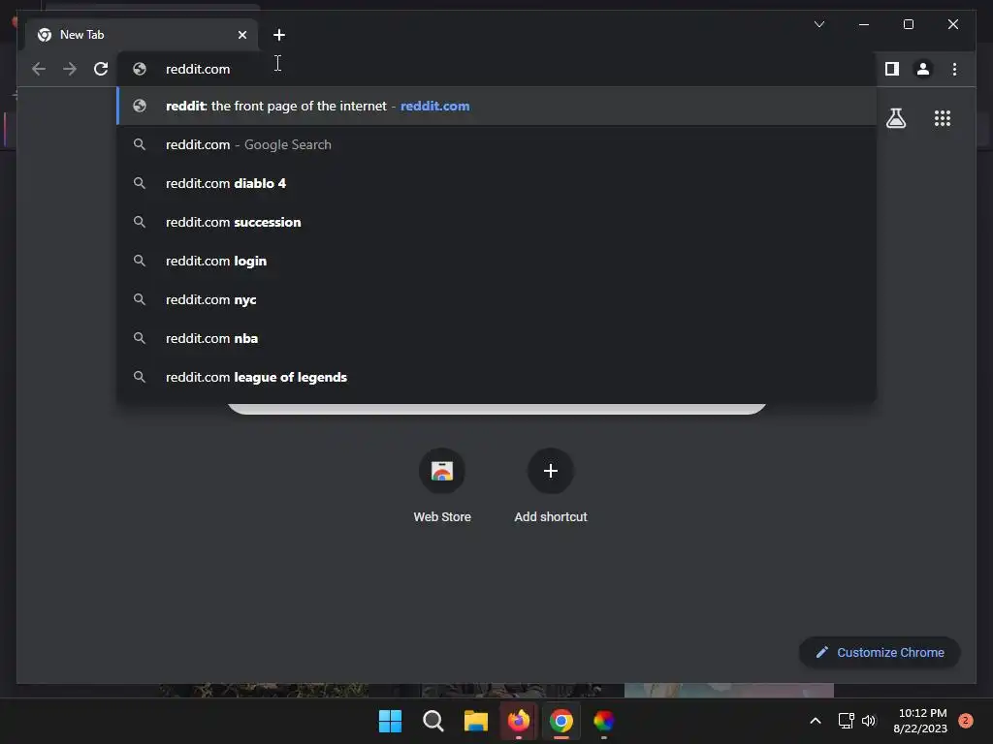This screenshot has width=993, height=744.
Task: Click the address bar showing reddit.com
Action: (x=496, y=69)
